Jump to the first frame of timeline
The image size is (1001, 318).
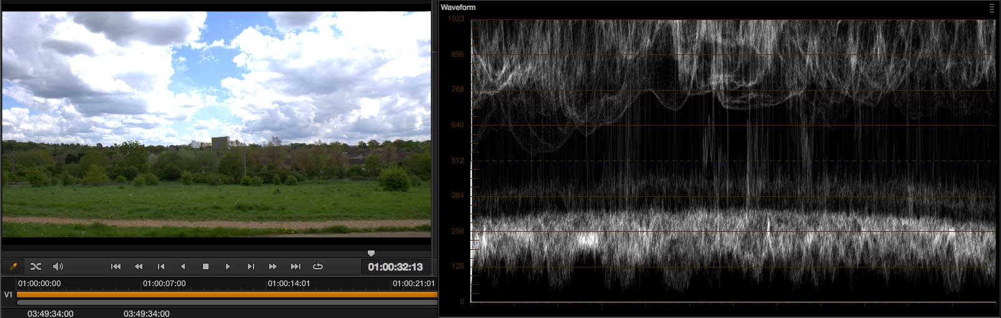click(x=116, y=266)
